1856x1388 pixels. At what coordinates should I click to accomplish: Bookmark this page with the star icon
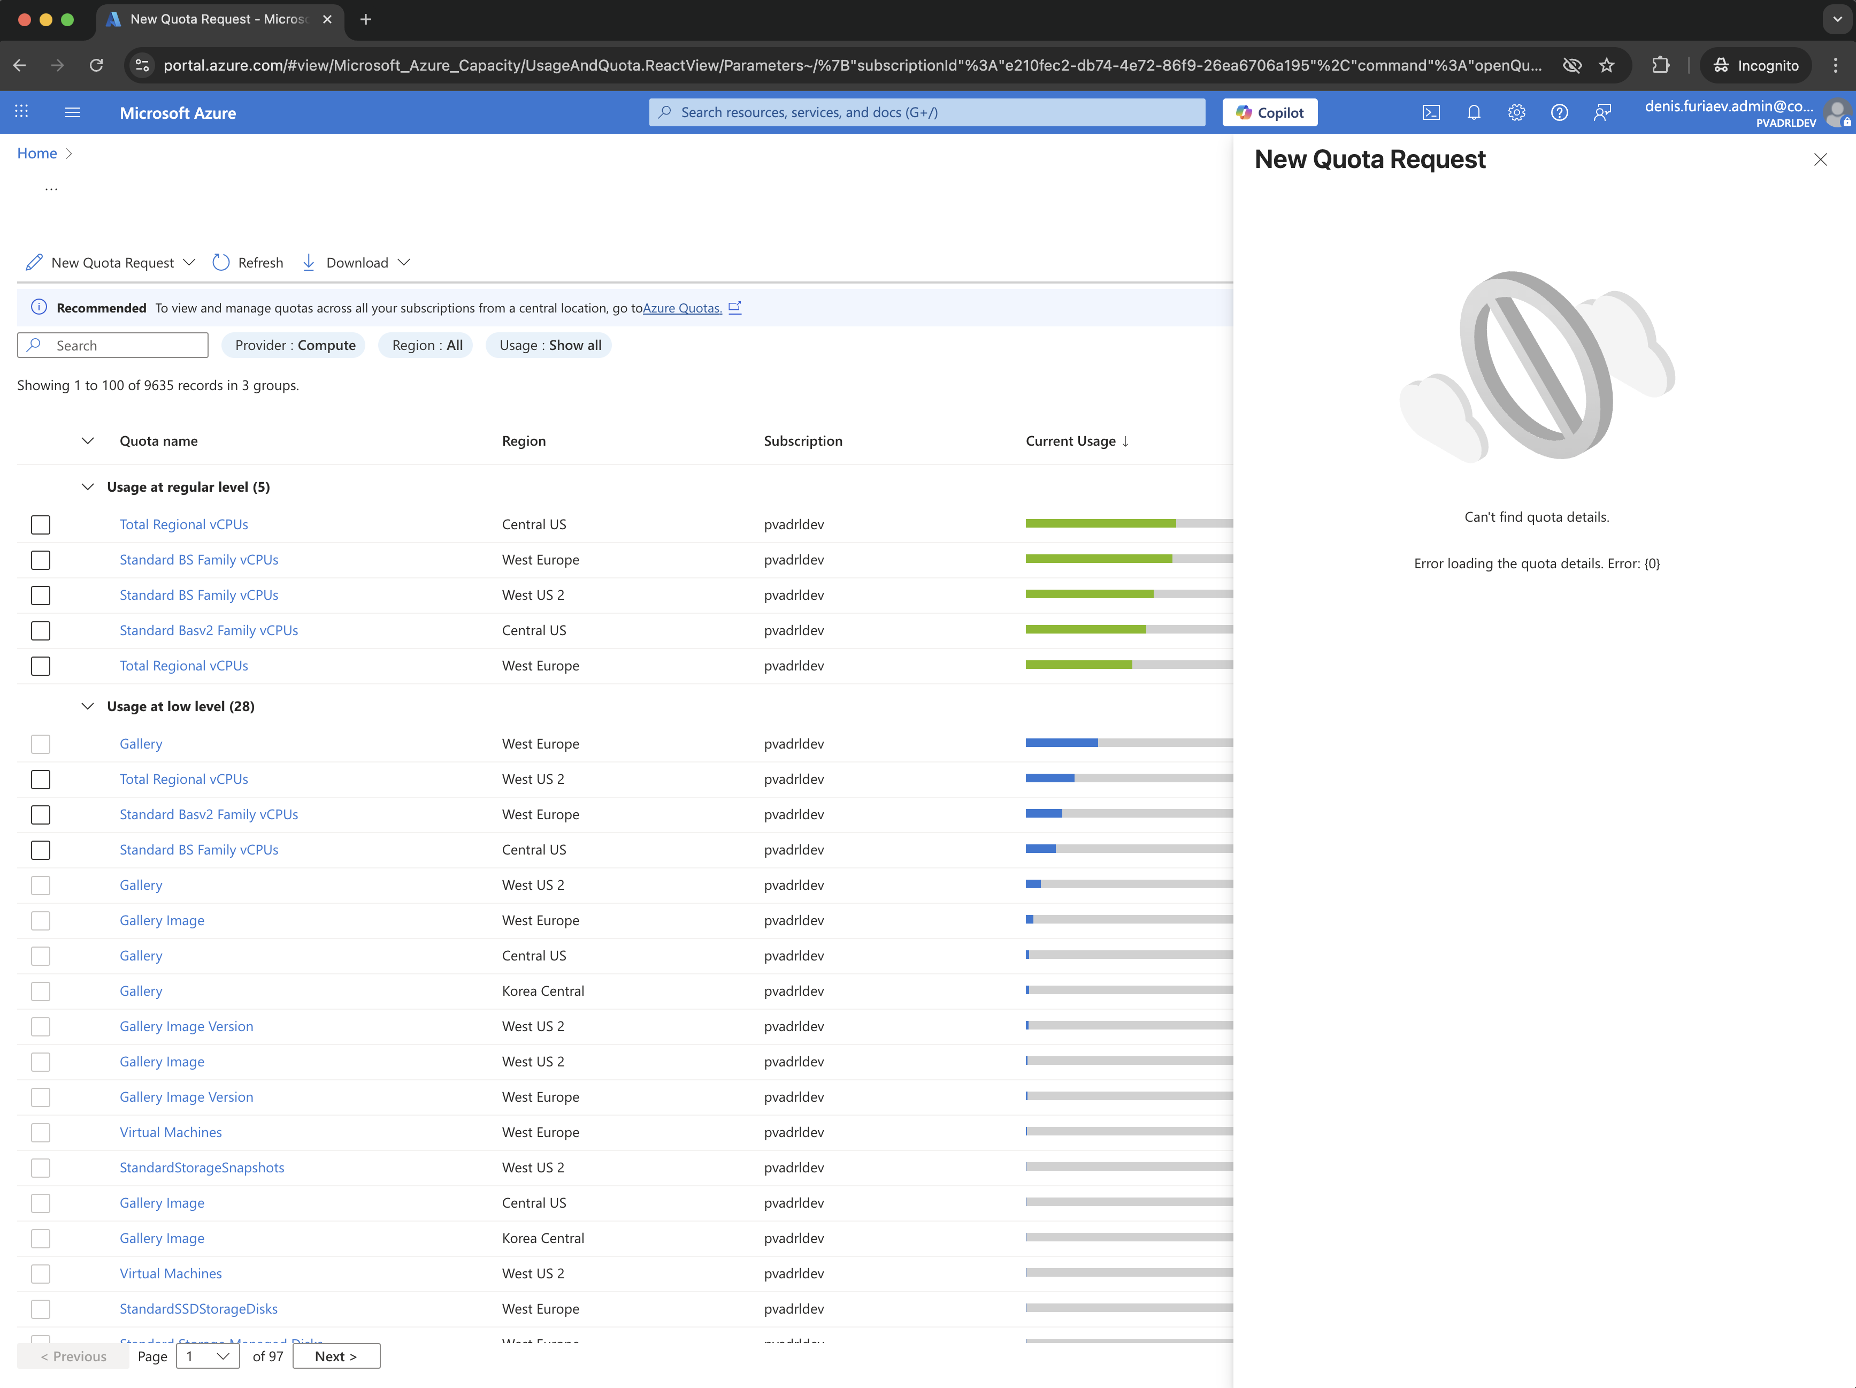[x=1607, y=65]
